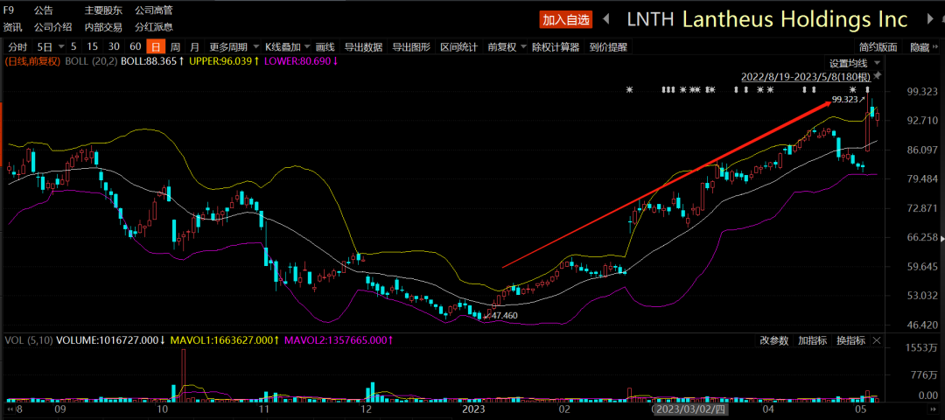Viewport: 945px width, 420px height.
Task: Switch to 周 weekly candlestick period
Action: (175, 47)
